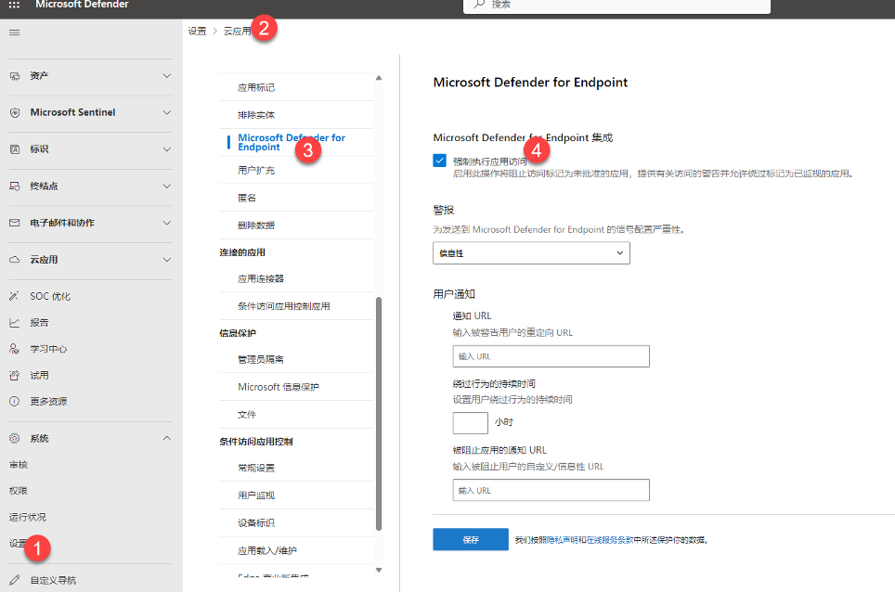Click the Identities (标识) icon
The image size is (895, 592).
15,149
